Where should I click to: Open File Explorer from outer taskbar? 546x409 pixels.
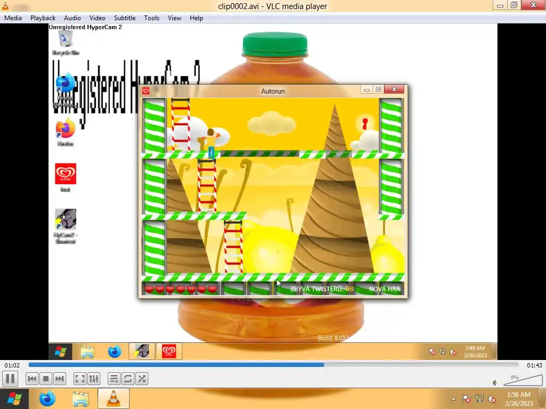(x=80, y=398)
